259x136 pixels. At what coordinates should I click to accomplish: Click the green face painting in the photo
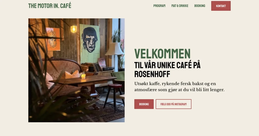pos(90,43)
